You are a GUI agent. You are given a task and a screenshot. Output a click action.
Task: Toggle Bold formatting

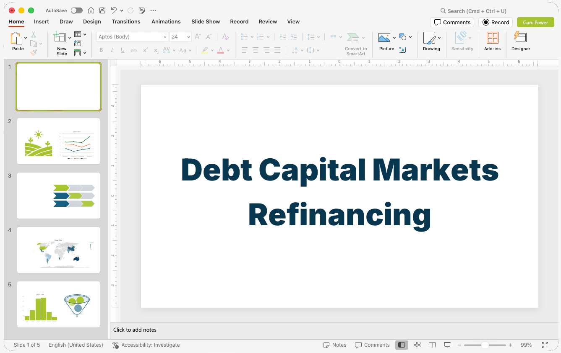[101, 50]
